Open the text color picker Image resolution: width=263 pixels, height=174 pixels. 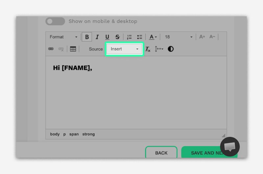[x=153, y=37]
